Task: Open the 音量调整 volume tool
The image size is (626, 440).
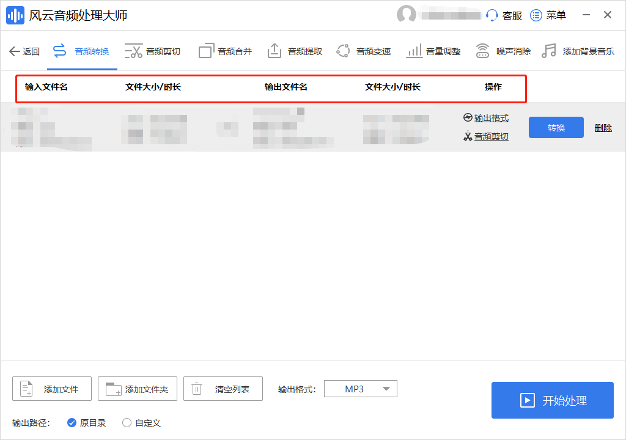Action: click(433, 52)
